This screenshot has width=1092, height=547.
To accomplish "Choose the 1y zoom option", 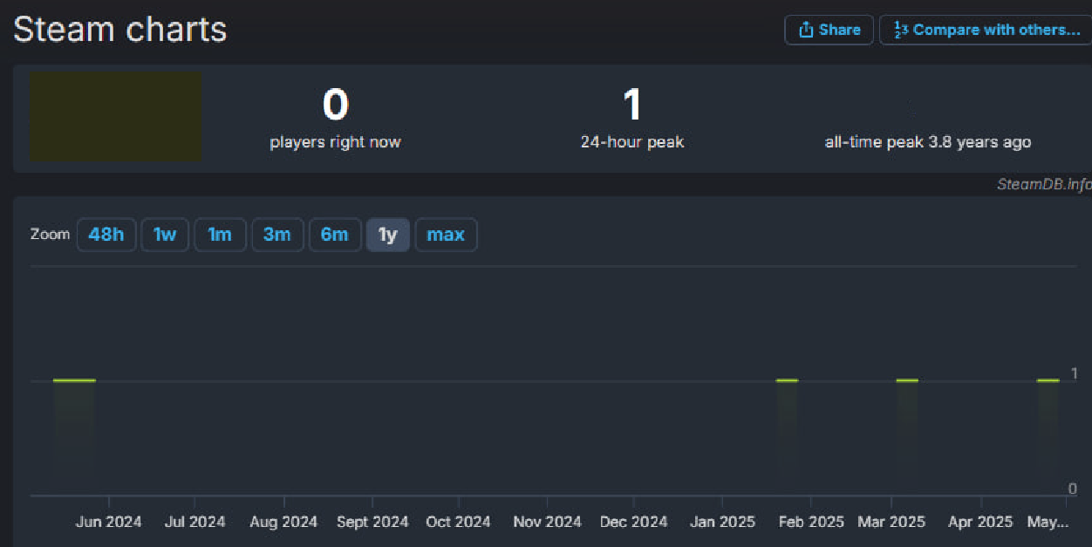I will [387, 235].
